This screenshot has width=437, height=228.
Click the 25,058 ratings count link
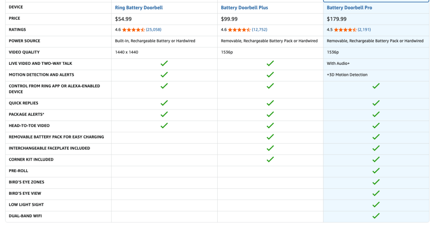tap(154, 30)
